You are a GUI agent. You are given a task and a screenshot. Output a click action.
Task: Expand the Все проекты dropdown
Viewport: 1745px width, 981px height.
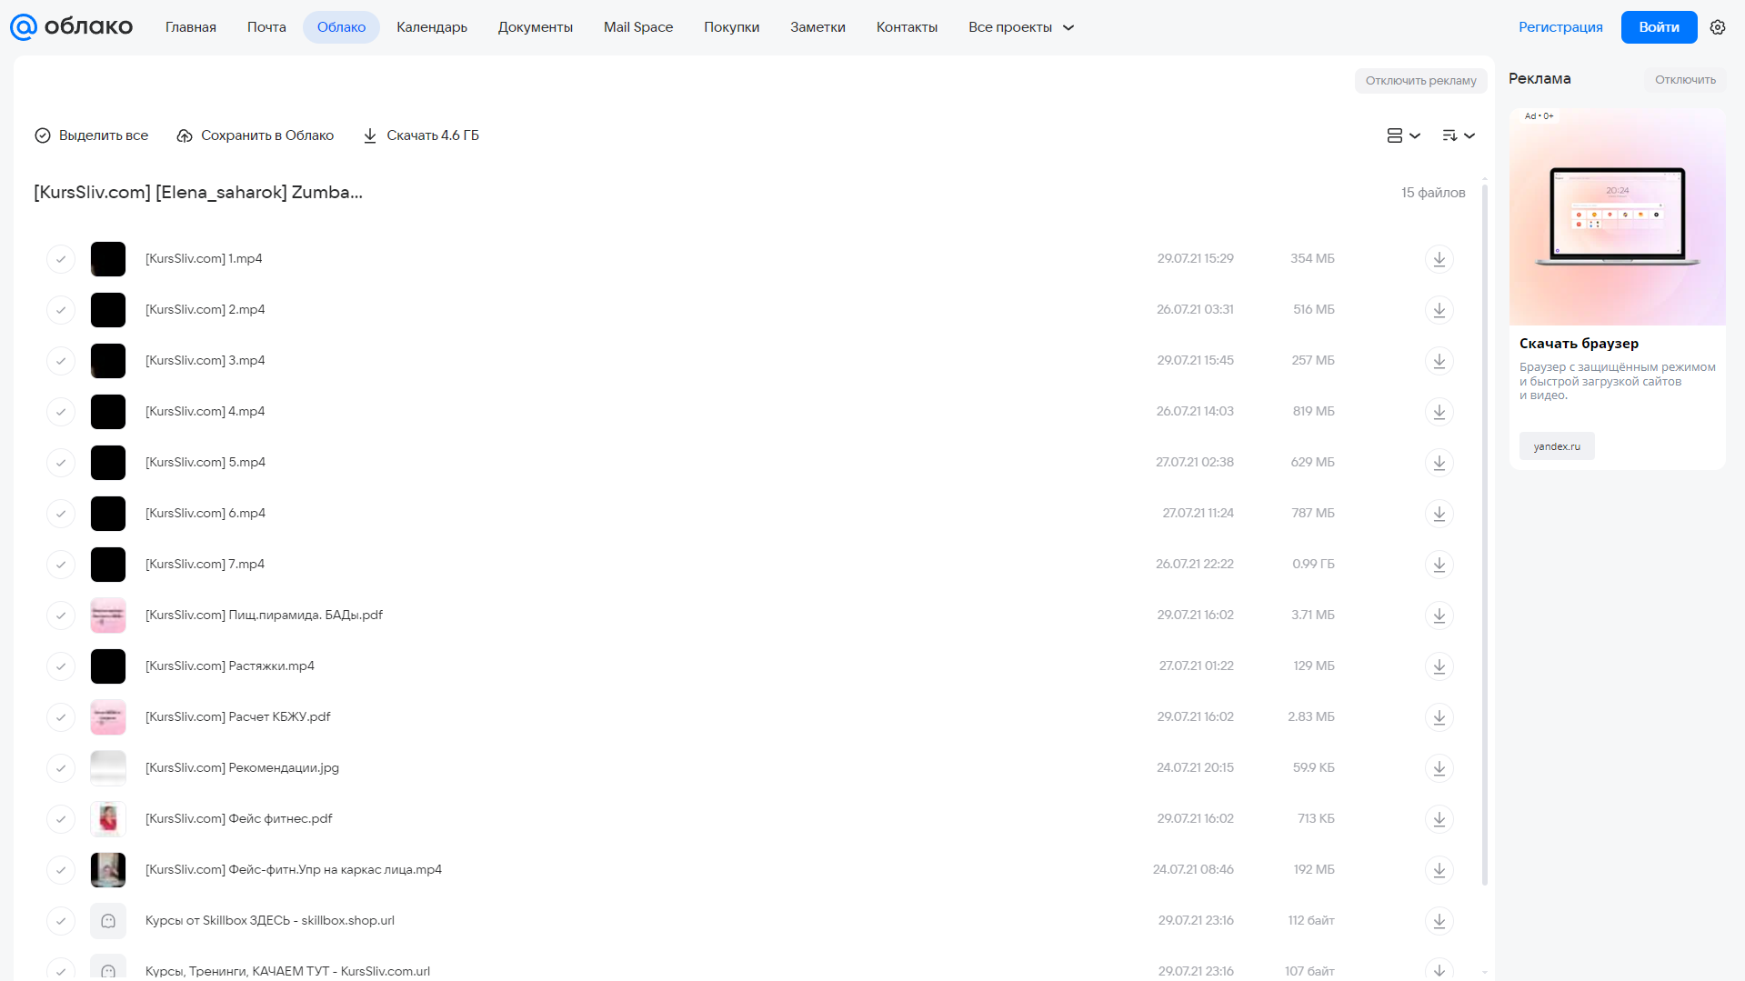(x=1021, y=27)
